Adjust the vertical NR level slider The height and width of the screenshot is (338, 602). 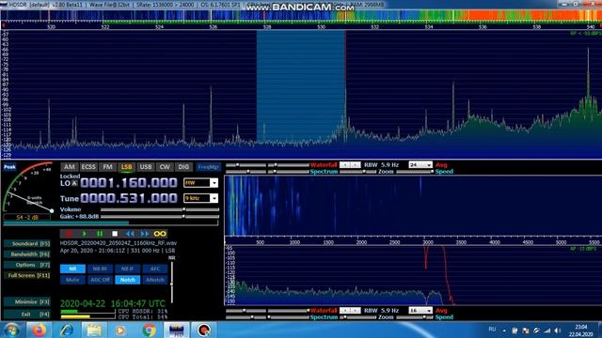click(x=171, y=282)
